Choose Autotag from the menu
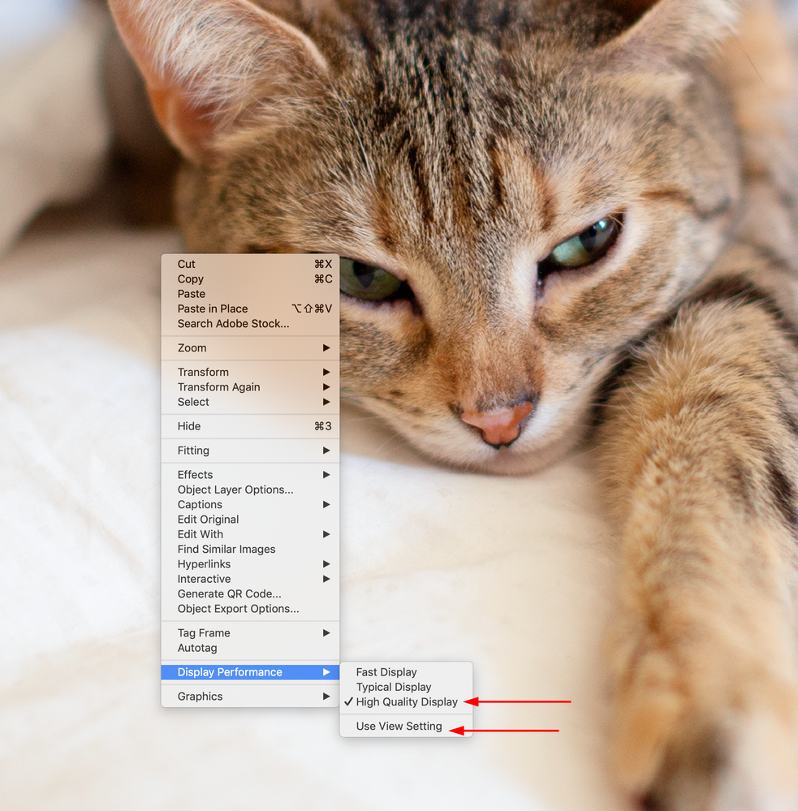The width and height of the screenshot is (798, 811). pyautogui.click(x=250, y=648)
